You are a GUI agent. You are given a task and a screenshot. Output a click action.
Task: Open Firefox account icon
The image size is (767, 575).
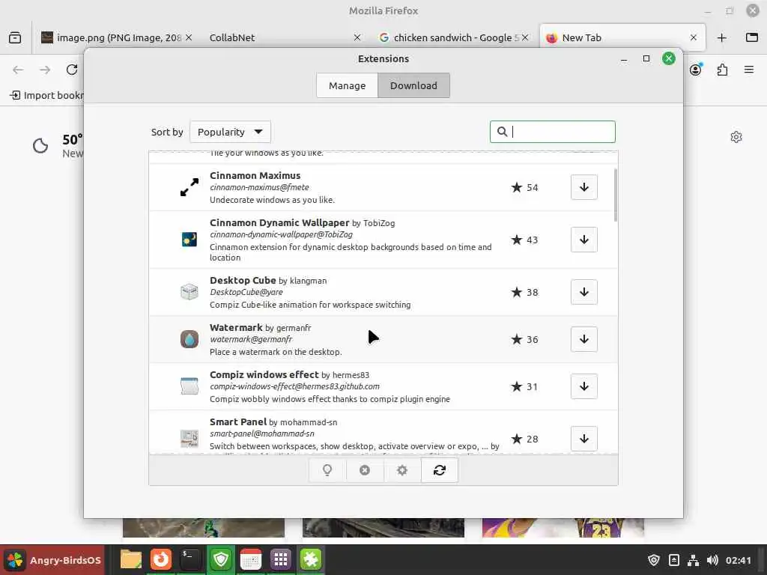pos(696,70)
